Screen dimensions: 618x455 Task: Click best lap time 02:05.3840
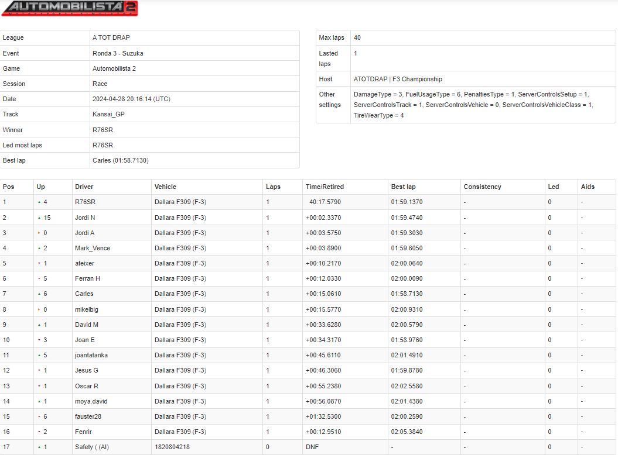pos(407,432)
